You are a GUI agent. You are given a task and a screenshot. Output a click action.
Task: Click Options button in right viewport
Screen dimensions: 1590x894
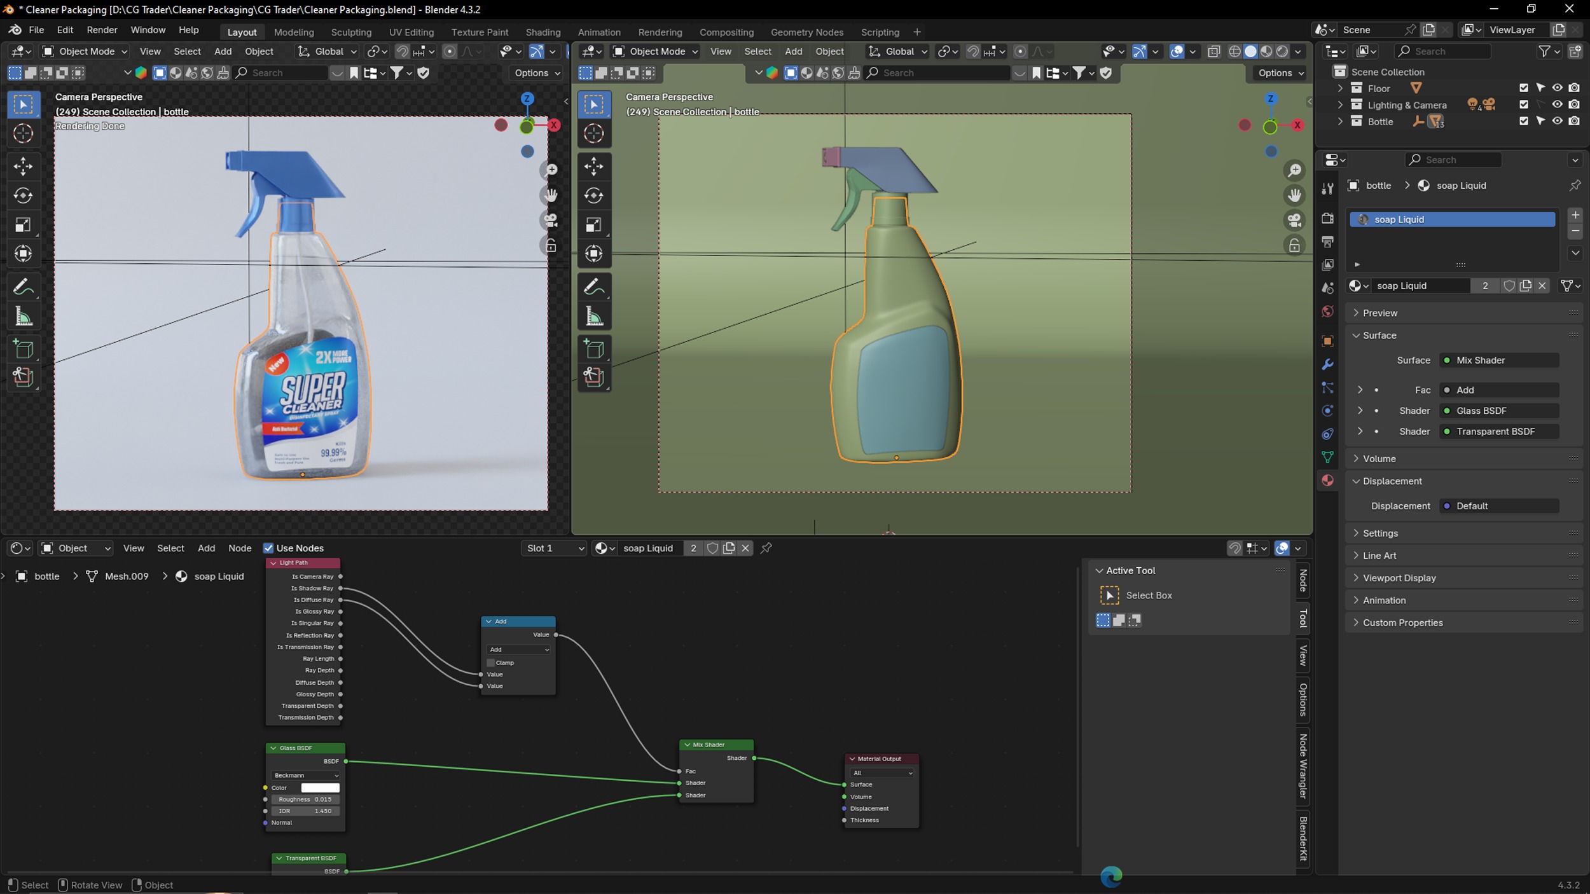pos(1280,73)
